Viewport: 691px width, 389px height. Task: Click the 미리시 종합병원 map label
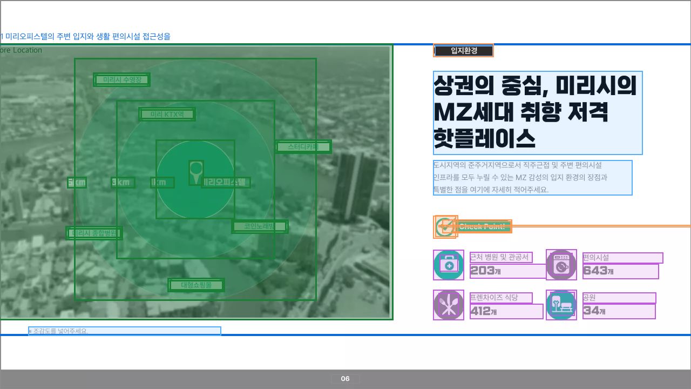pyautogui.click(x=94, y=233)
